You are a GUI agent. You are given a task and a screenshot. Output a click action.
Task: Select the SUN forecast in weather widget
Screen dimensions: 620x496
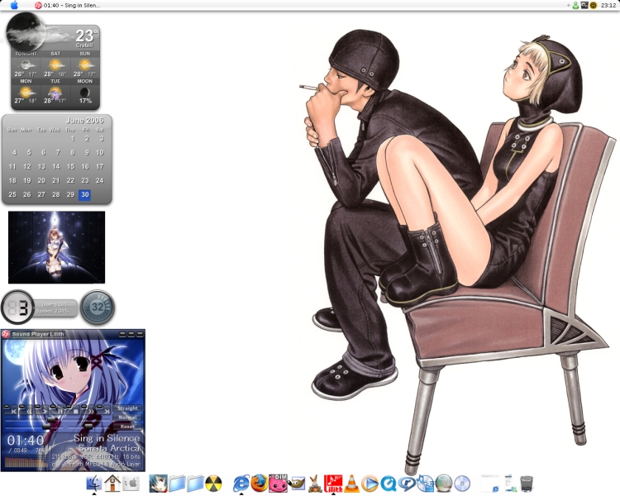(84, 64)
